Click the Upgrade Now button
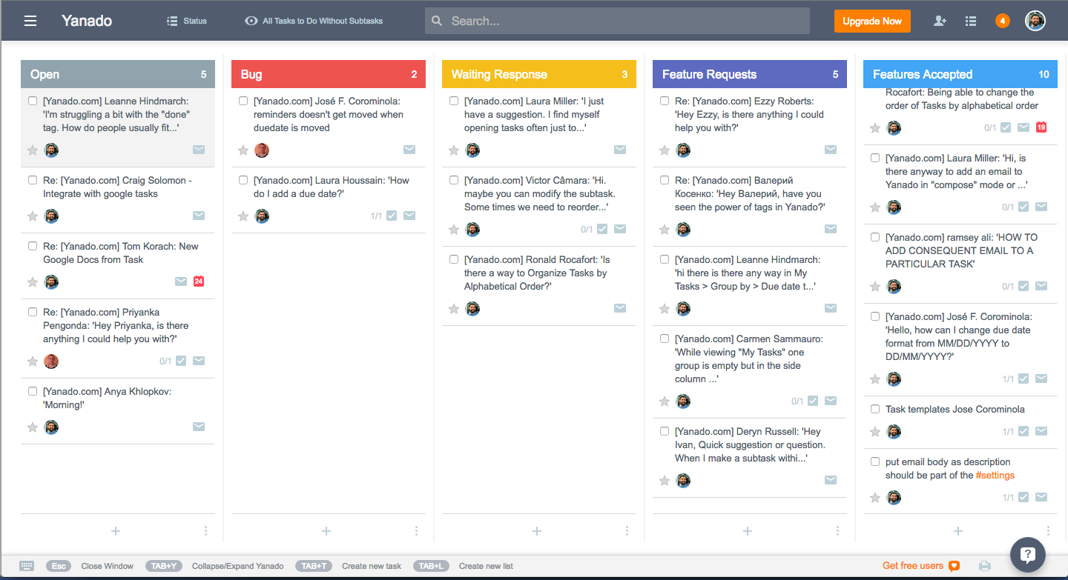This screenshot has width=1068, height=580. point(872,21)
